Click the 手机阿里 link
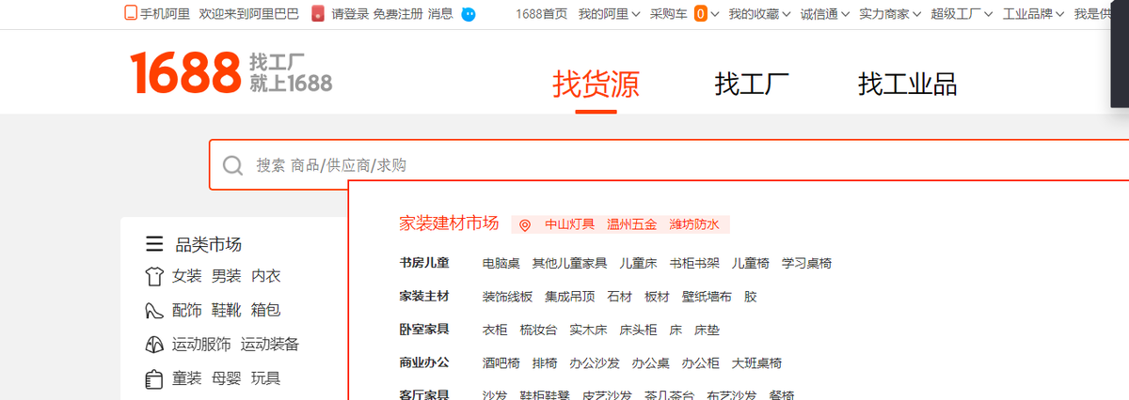 tap(165, 14)
